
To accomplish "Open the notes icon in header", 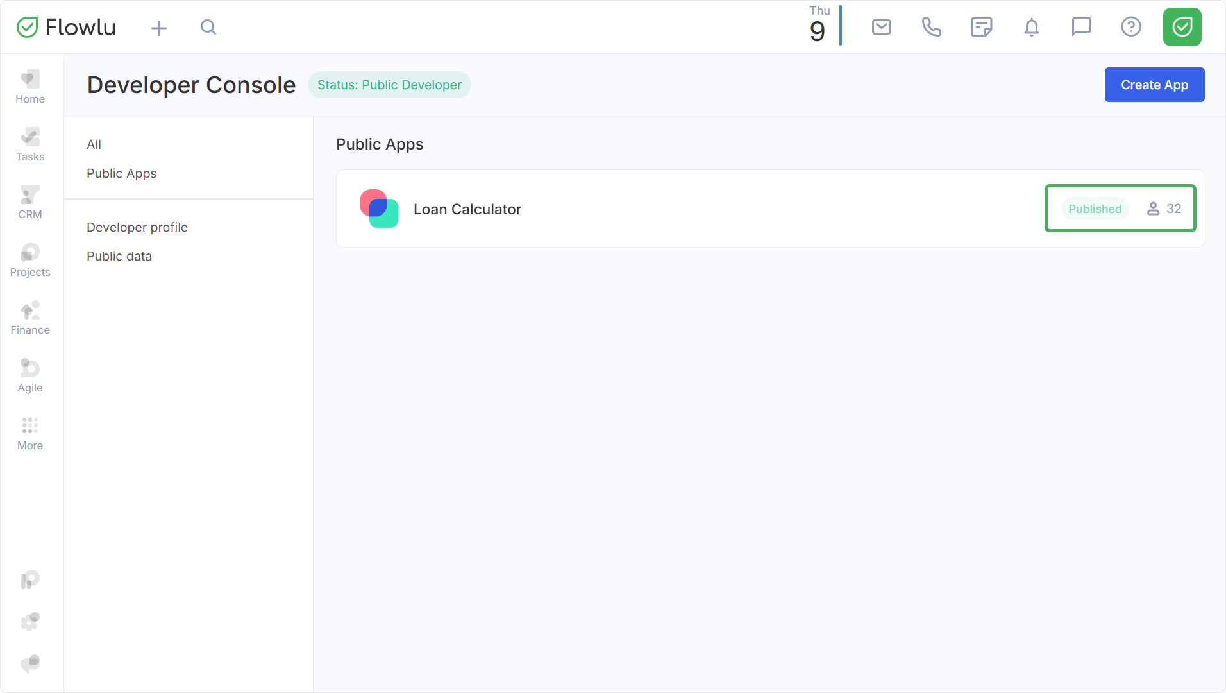I will 982,27.
